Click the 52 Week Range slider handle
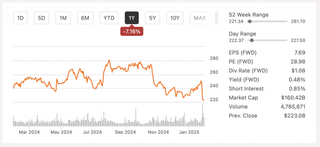This screenshot has width=320, height=147. pos(250,21)
